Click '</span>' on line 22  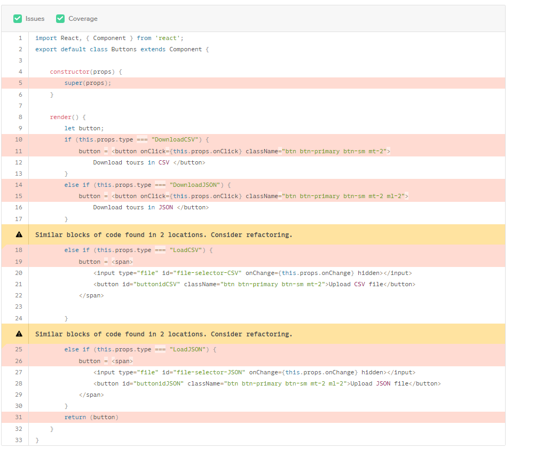tap(91, 296)
